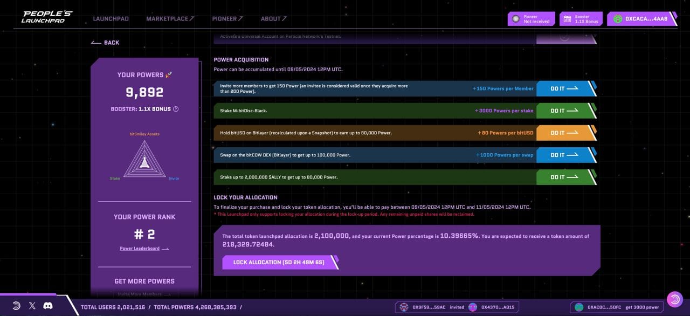Click the Stake chart label
Viewport: 690px width, 316px height.
(115, 178)
